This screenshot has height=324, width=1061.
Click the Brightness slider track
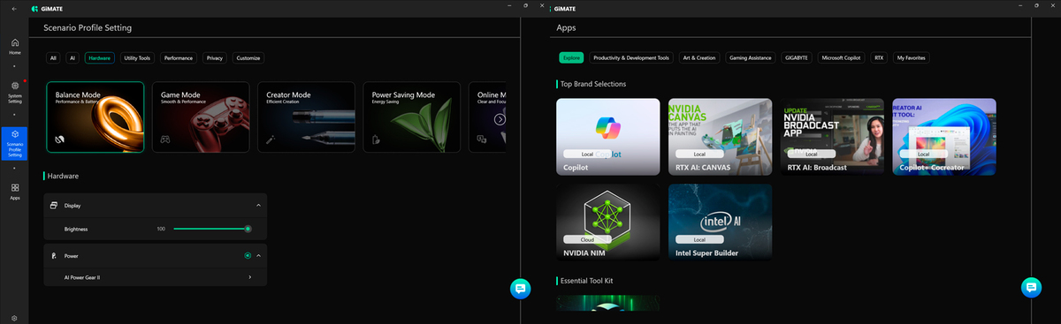211,229
